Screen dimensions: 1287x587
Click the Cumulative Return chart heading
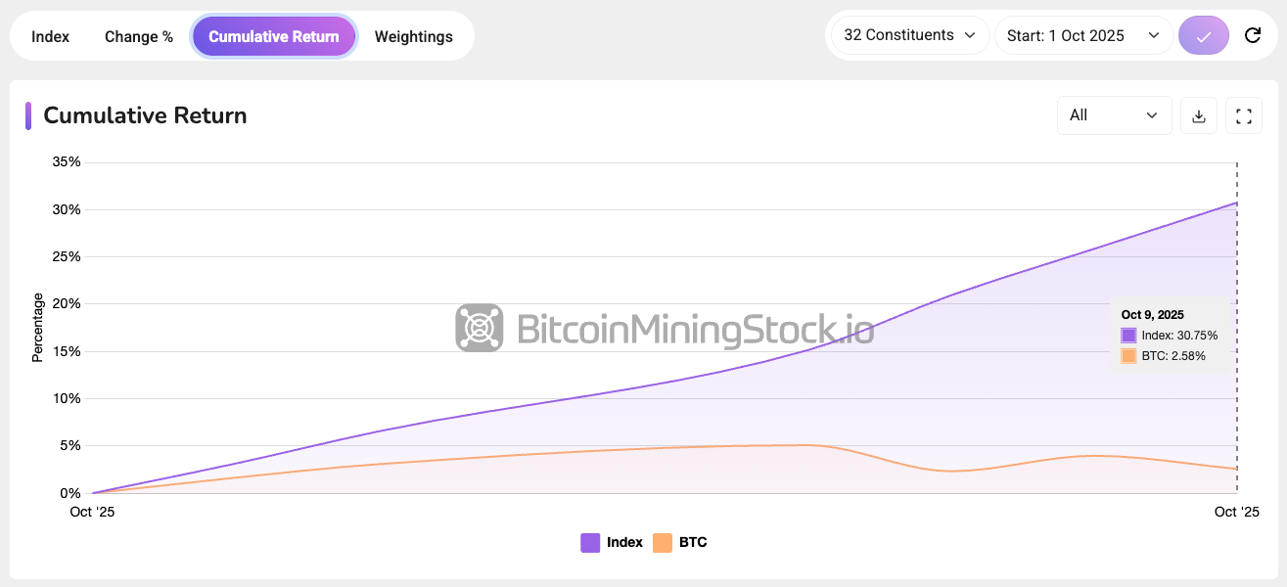click(x=145, y=115)
